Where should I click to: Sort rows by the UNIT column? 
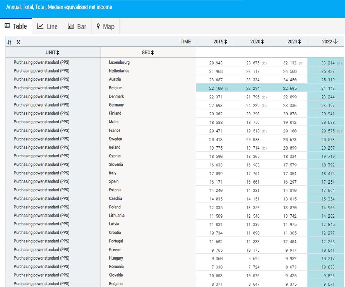pyautogui.click(x=58, y=53)
